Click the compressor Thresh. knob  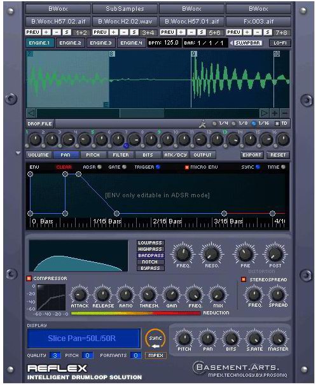149,295
